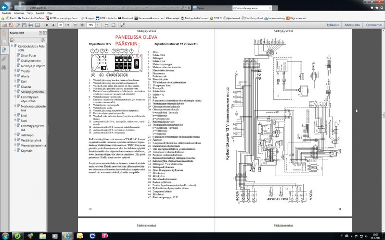This screenshot has height=240, width=385.
Task: Open the Kommentoi pane
Action: coord(373,24)
